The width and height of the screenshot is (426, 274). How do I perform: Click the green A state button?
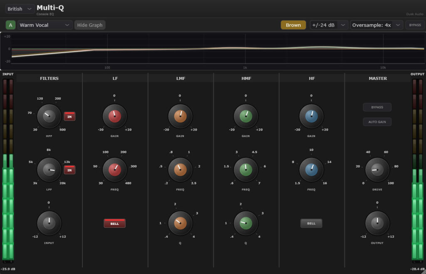coord(11,25)
